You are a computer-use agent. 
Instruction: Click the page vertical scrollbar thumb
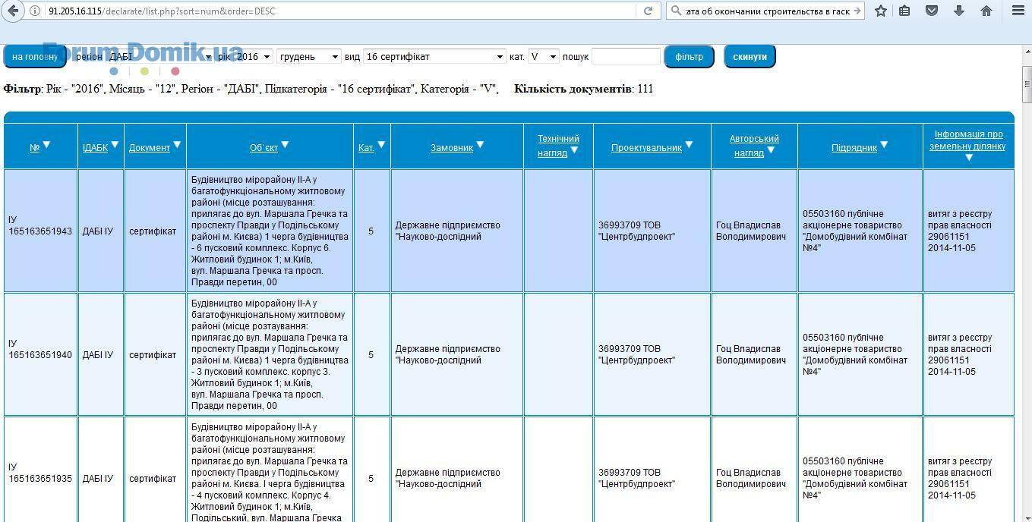[x=1027, y=85]
